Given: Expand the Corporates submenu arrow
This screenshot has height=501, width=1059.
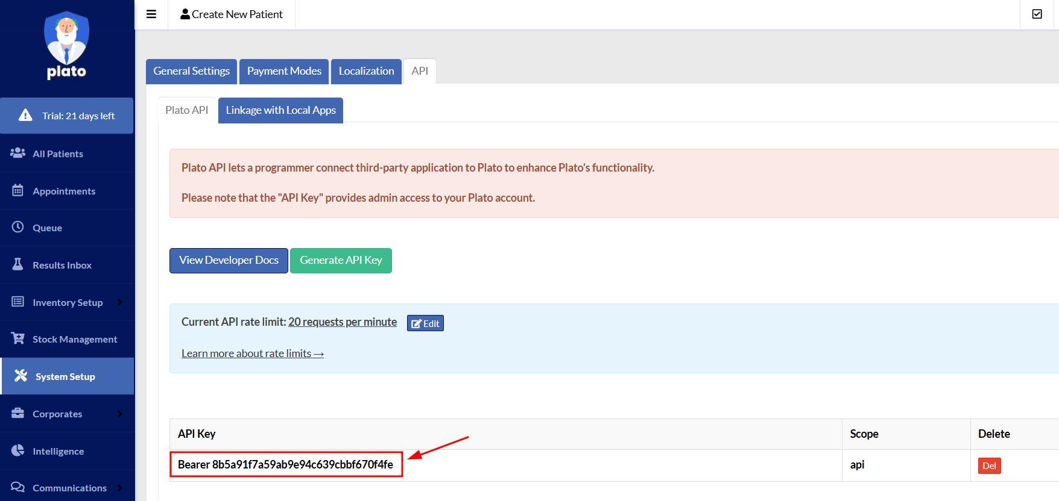Looking at the screenshot, I should click(x=119, y=414).
